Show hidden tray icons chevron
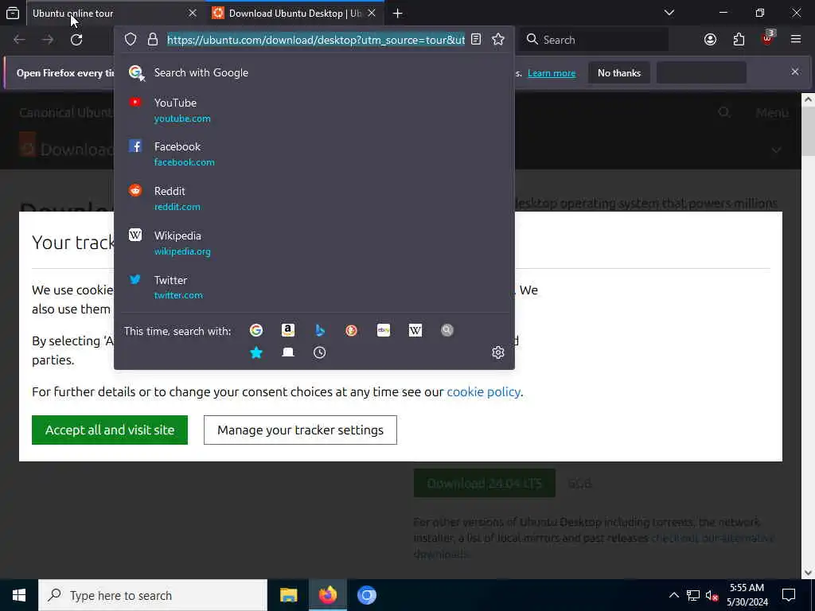 673,595
